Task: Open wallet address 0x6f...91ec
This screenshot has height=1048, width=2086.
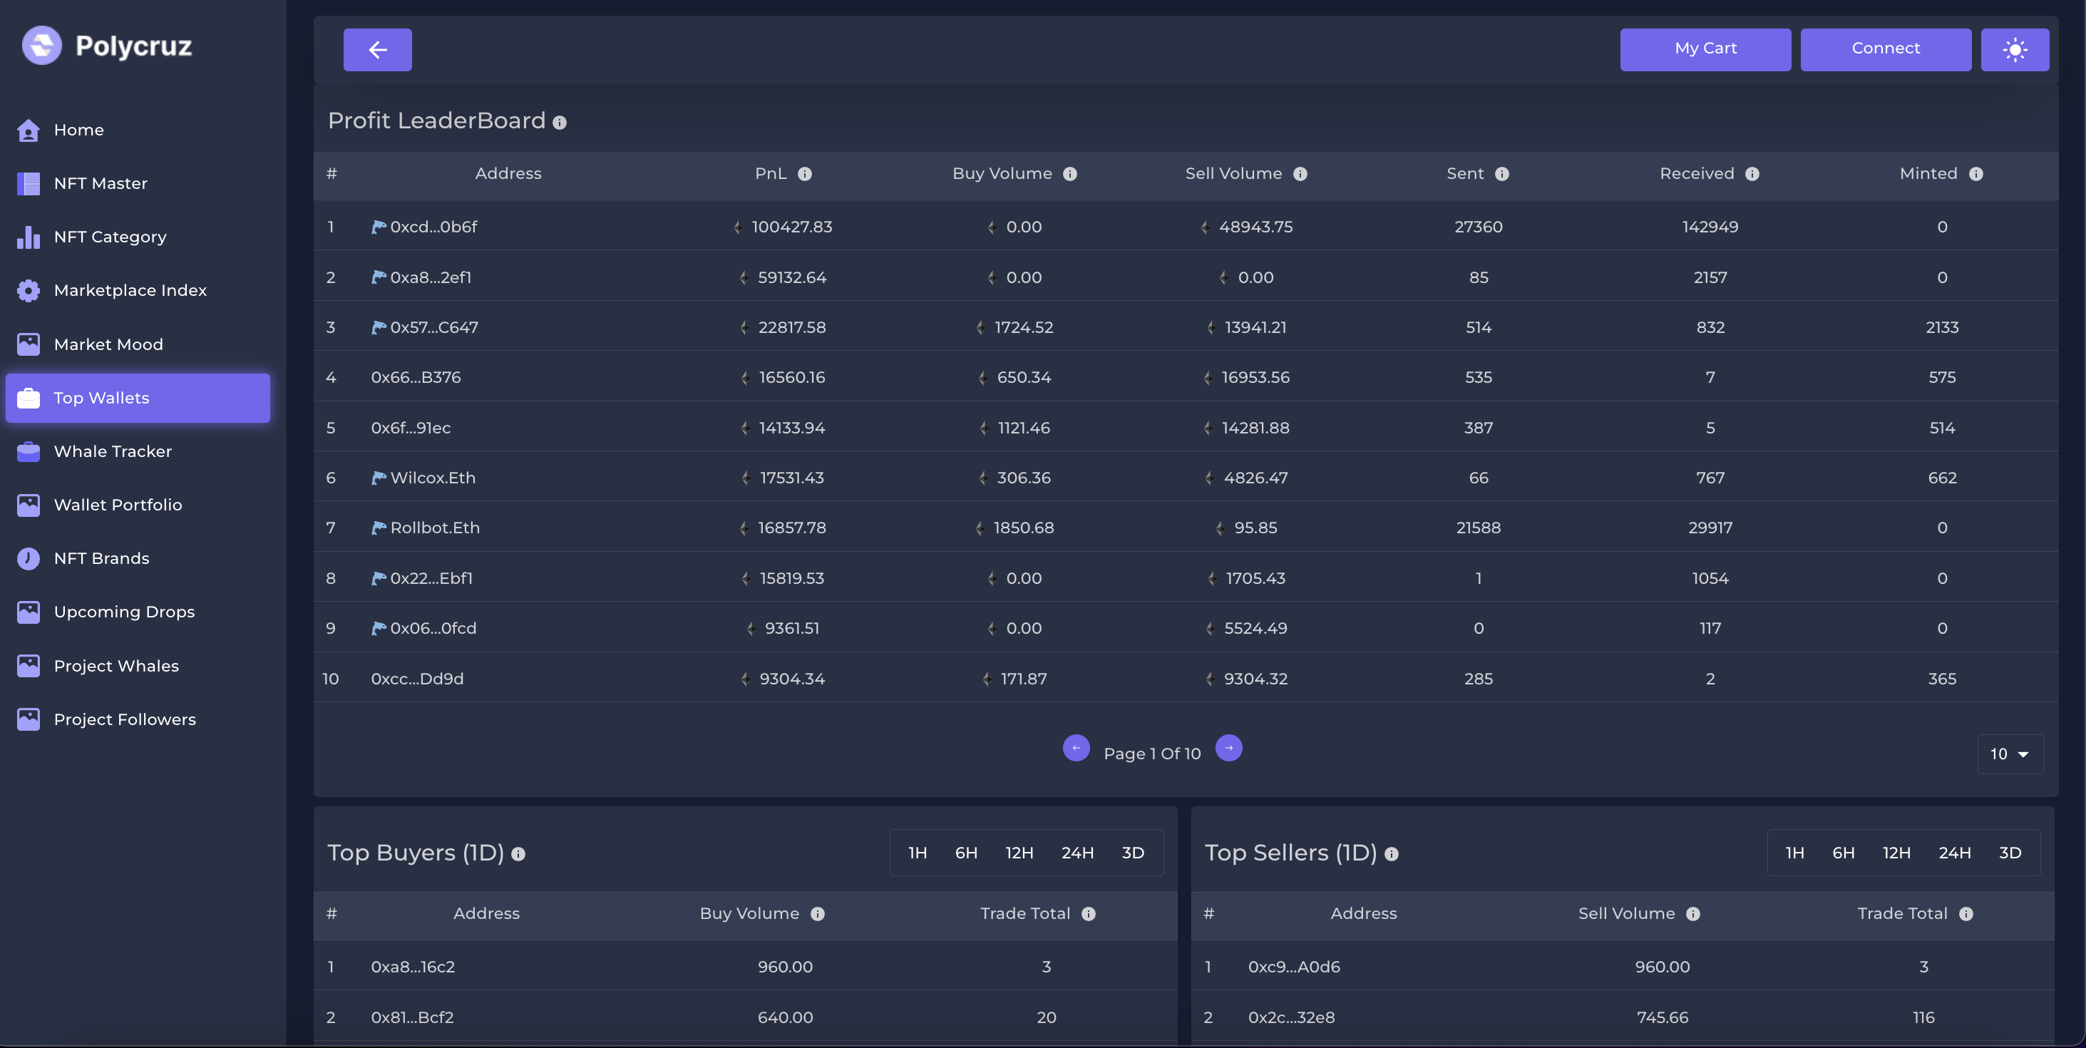Action: pyautogui.click(x=411, y=428)
